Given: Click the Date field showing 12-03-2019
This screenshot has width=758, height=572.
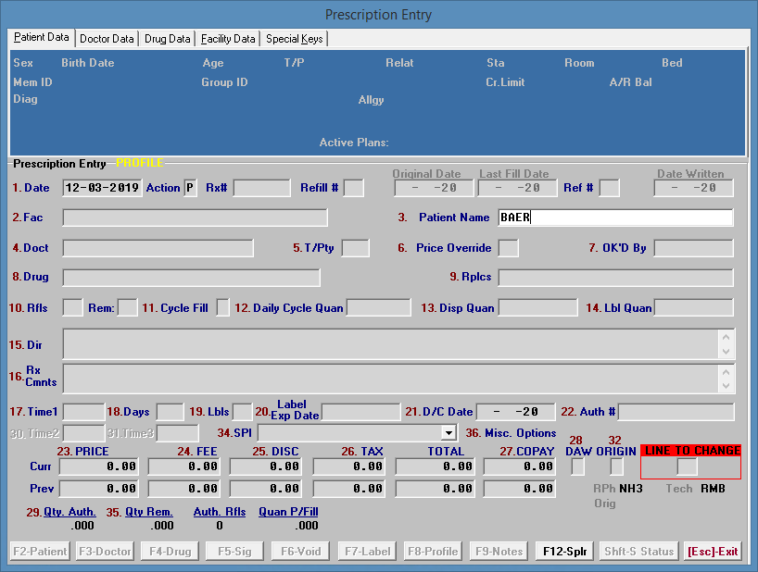Looking at the screenshot, I should point(102,188).
